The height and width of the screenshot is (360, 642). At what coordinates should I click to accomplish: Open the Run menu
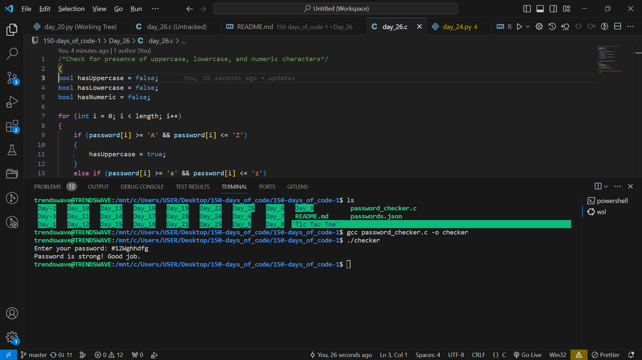coord(136,9)
